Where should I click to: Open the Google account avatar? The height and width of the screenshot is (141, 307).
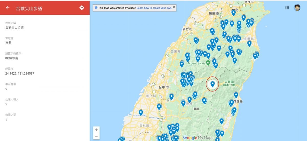(297, 8)
